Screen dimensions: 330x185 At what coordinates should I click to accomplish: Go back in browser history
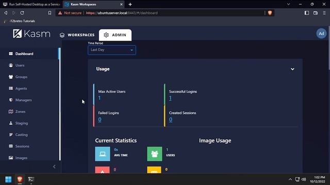point(6,13)
